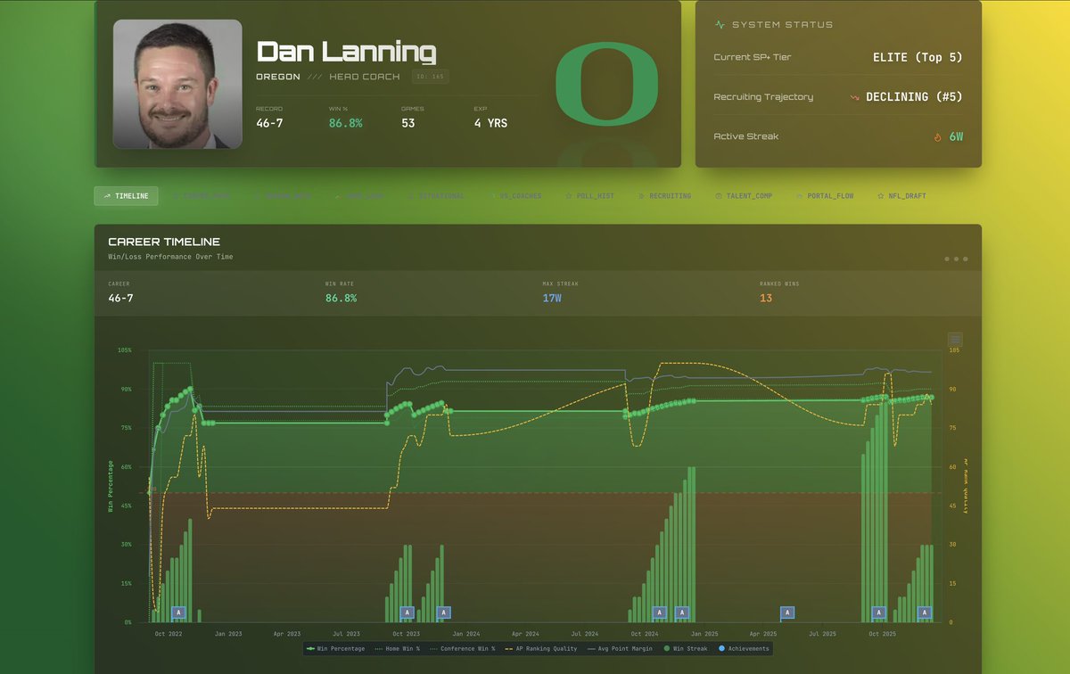The height and width of the screenshot is (674, 1070).
Task: Click the 6W active streak value
Action: [x=956, y=137]
